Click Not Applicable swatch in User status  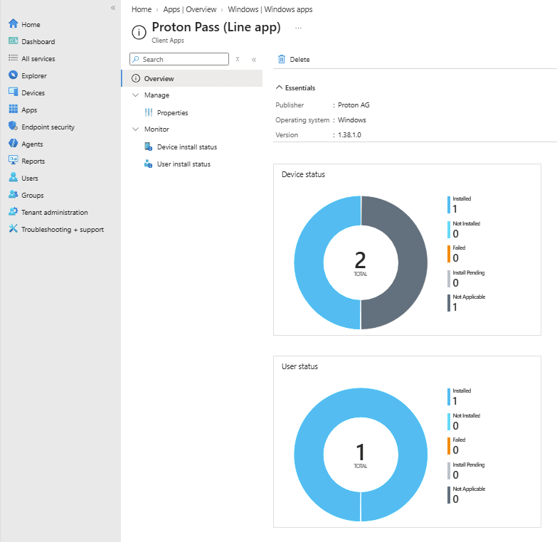[449, 495]
